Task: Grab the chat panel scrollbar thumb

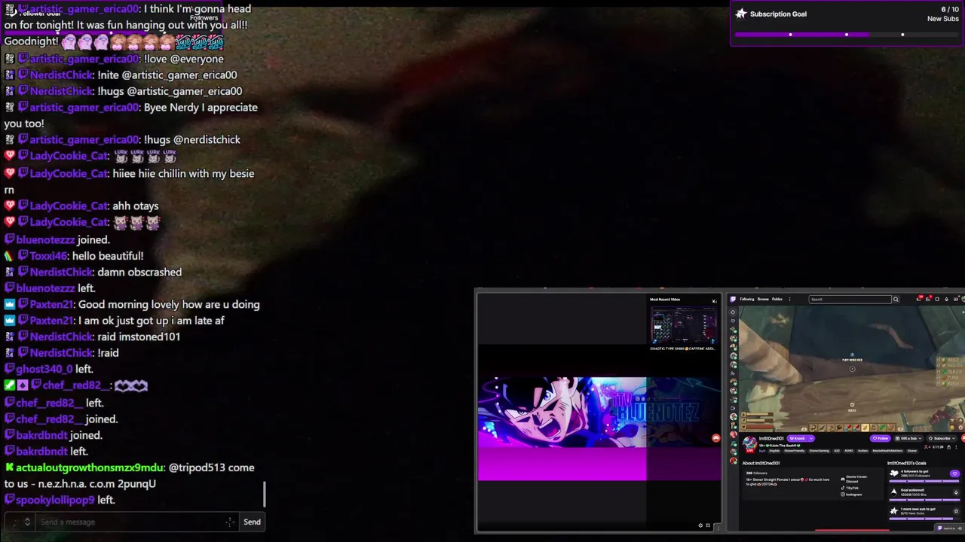Action: coord(265,495)
